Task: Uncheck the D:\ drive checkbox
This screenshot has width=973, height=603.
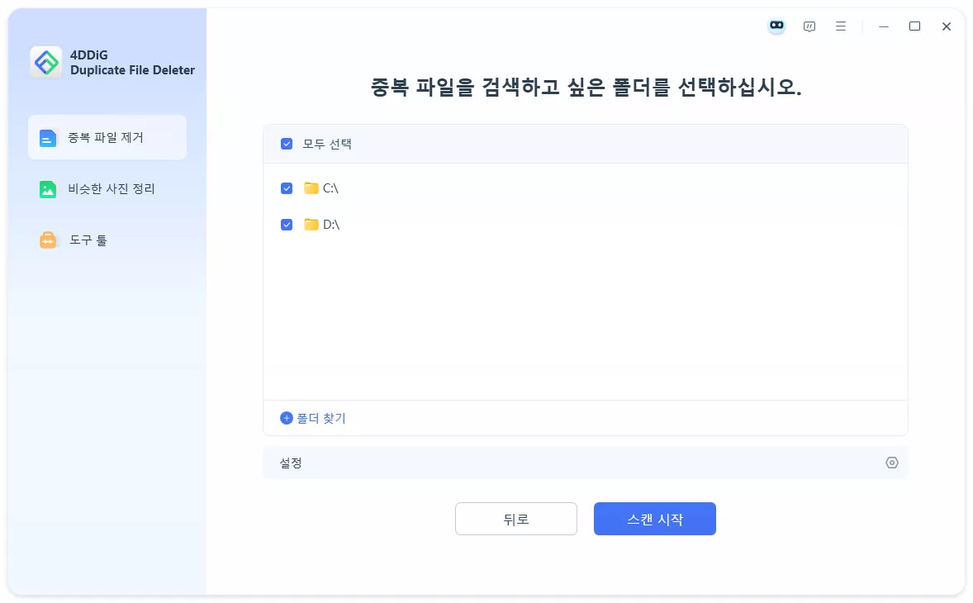Action: click(287, 224)
